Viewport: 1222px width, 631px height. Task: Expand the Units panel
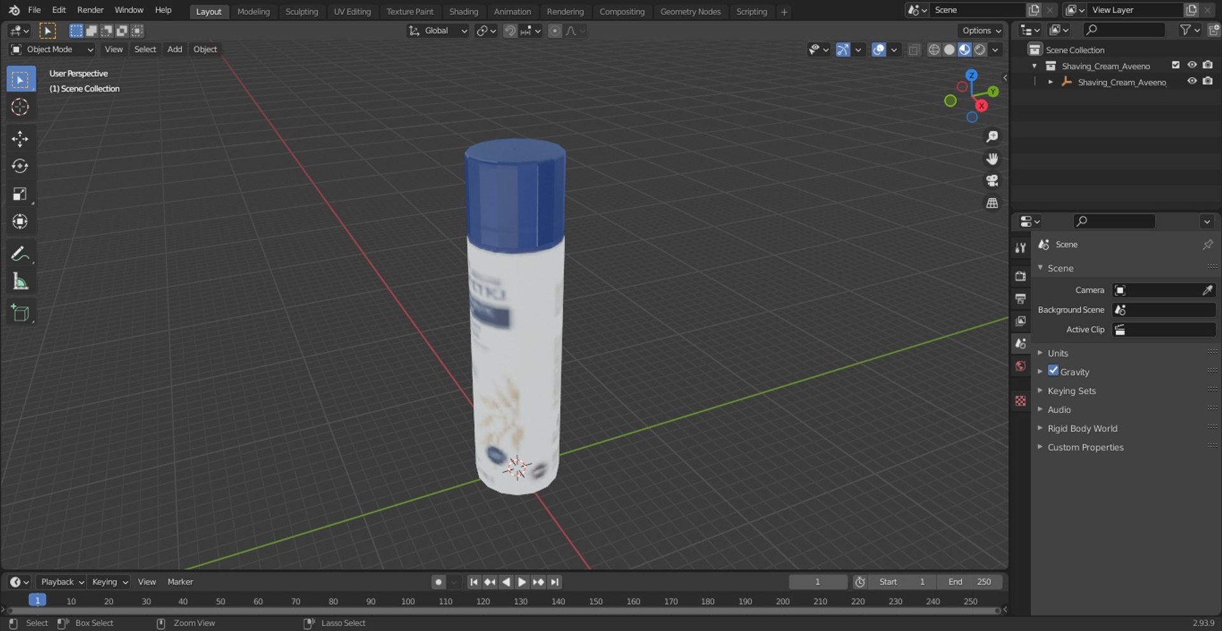(x=1058, y=353)
